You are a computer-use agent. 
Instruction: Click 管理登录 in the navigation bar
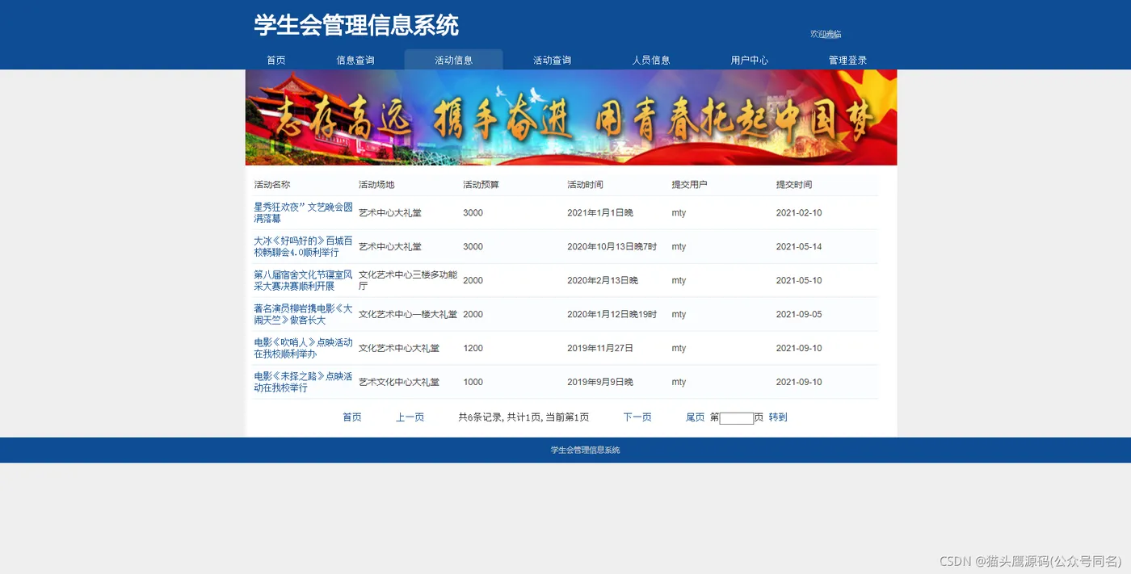[x=847, y=60]
